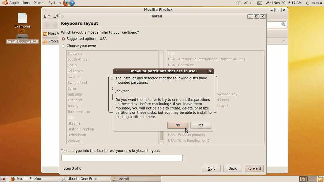Click the date and time clock
The width and height of the screenshot is (324, 182).
(283, 3)
